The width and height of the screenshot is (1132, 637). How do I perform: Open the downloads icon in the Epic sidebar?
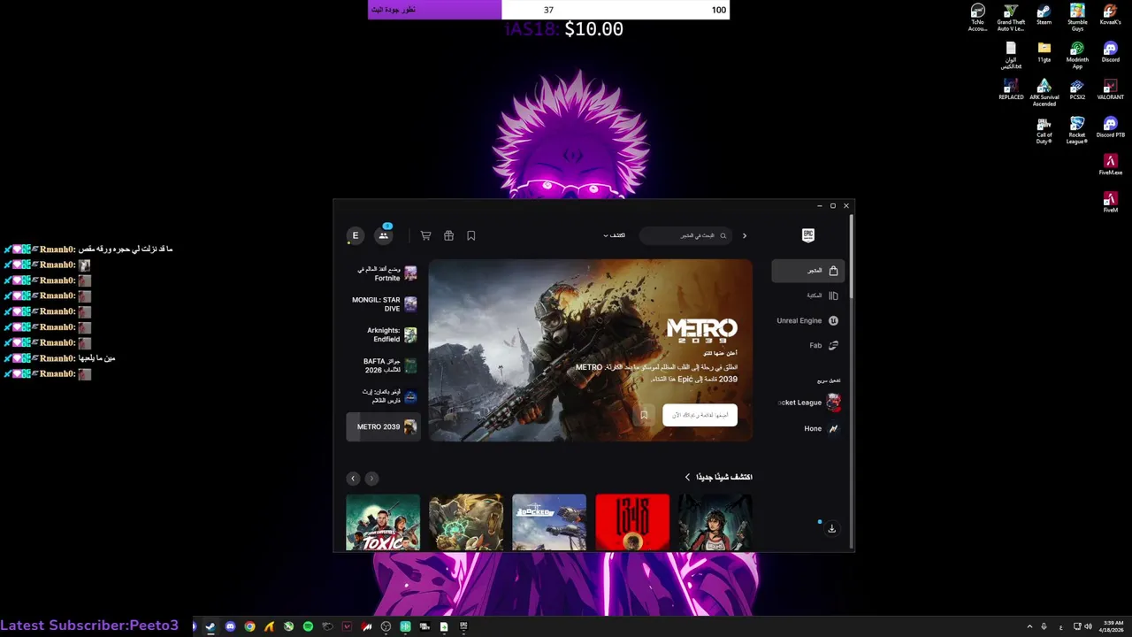click(831, 528)
